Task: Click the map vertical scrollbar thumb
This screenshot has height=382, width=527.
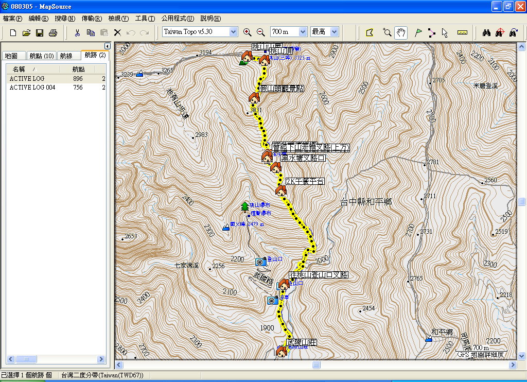Action: click(x=522, y=201)
